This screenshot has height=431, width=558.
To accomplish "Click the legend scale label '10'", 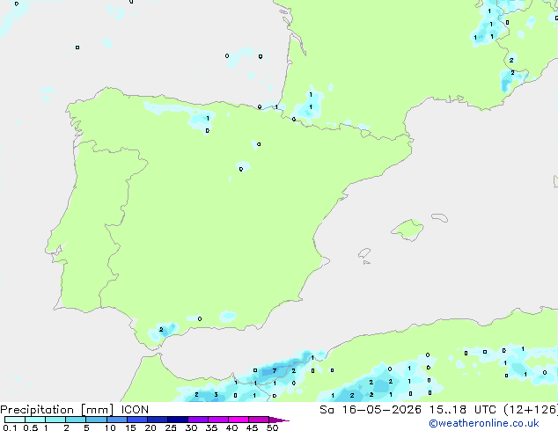I will pos(110,427).
